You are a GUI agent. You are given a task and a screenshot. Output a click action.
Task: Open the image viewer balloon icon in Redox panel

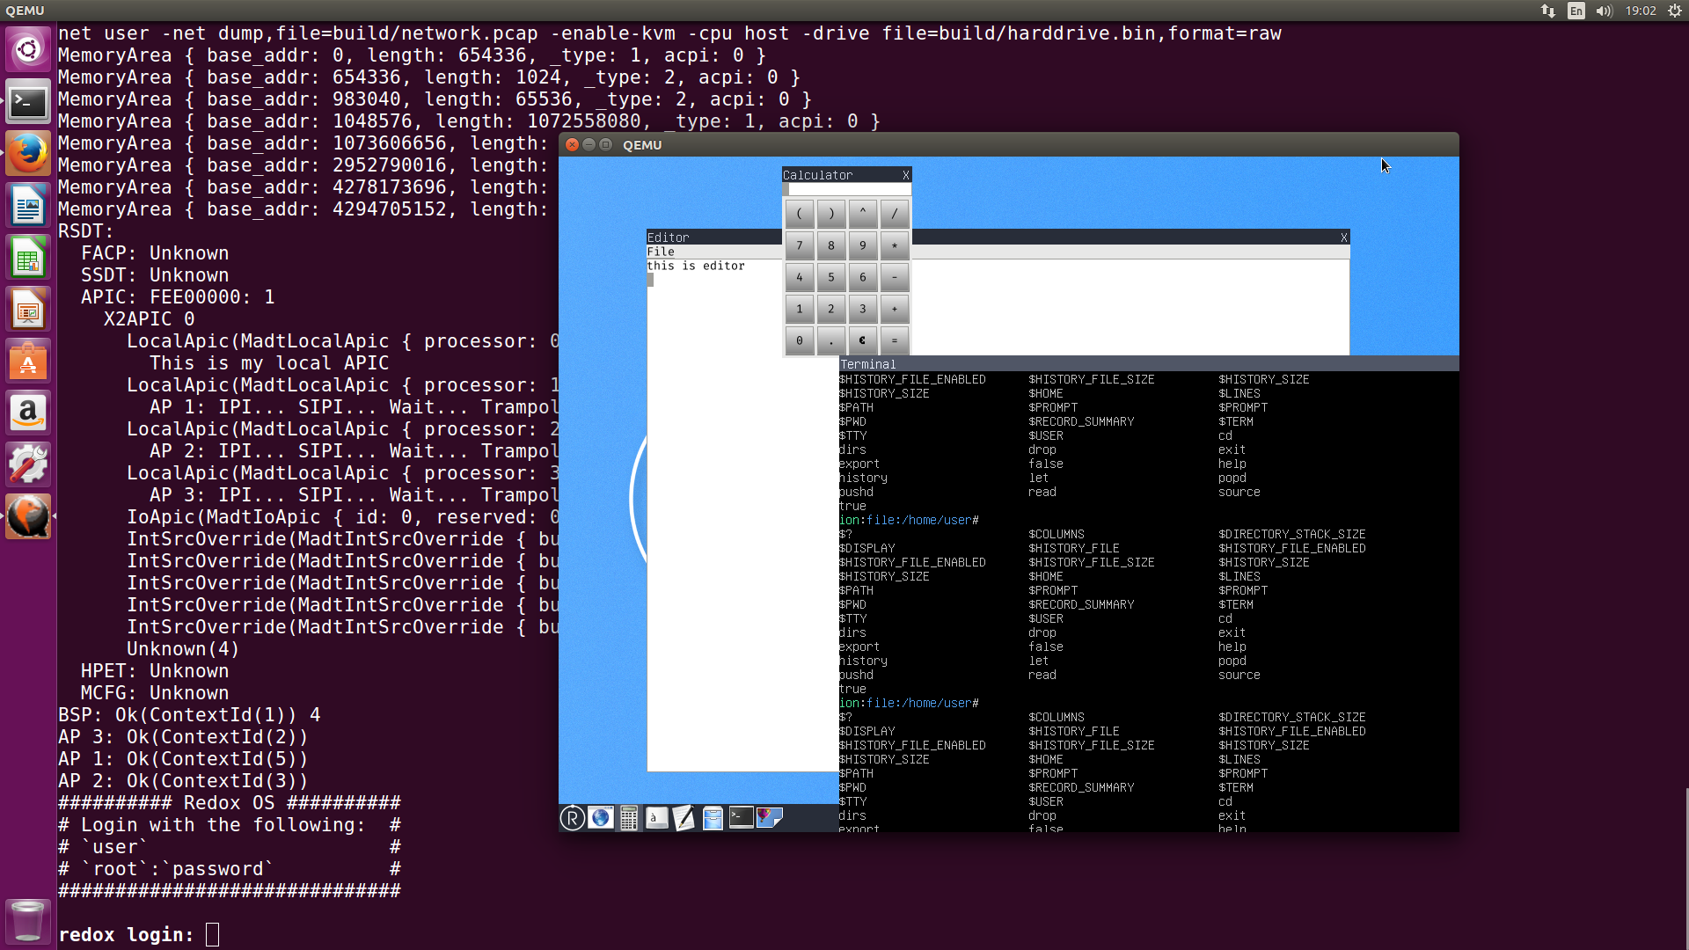point(770,818)
